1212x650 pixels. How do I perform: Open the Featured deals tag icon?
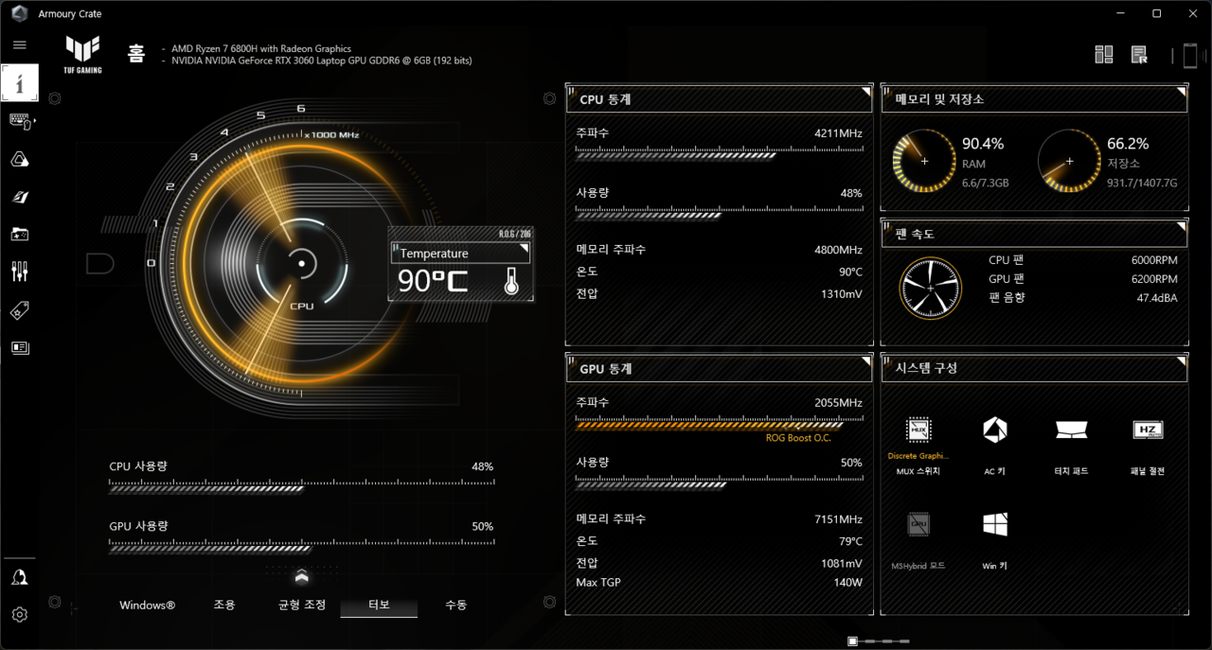(20, 310)
